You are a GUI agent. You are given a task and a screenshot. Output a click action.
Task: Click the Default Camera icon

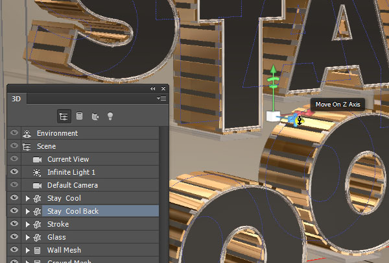tap(37, 185)
